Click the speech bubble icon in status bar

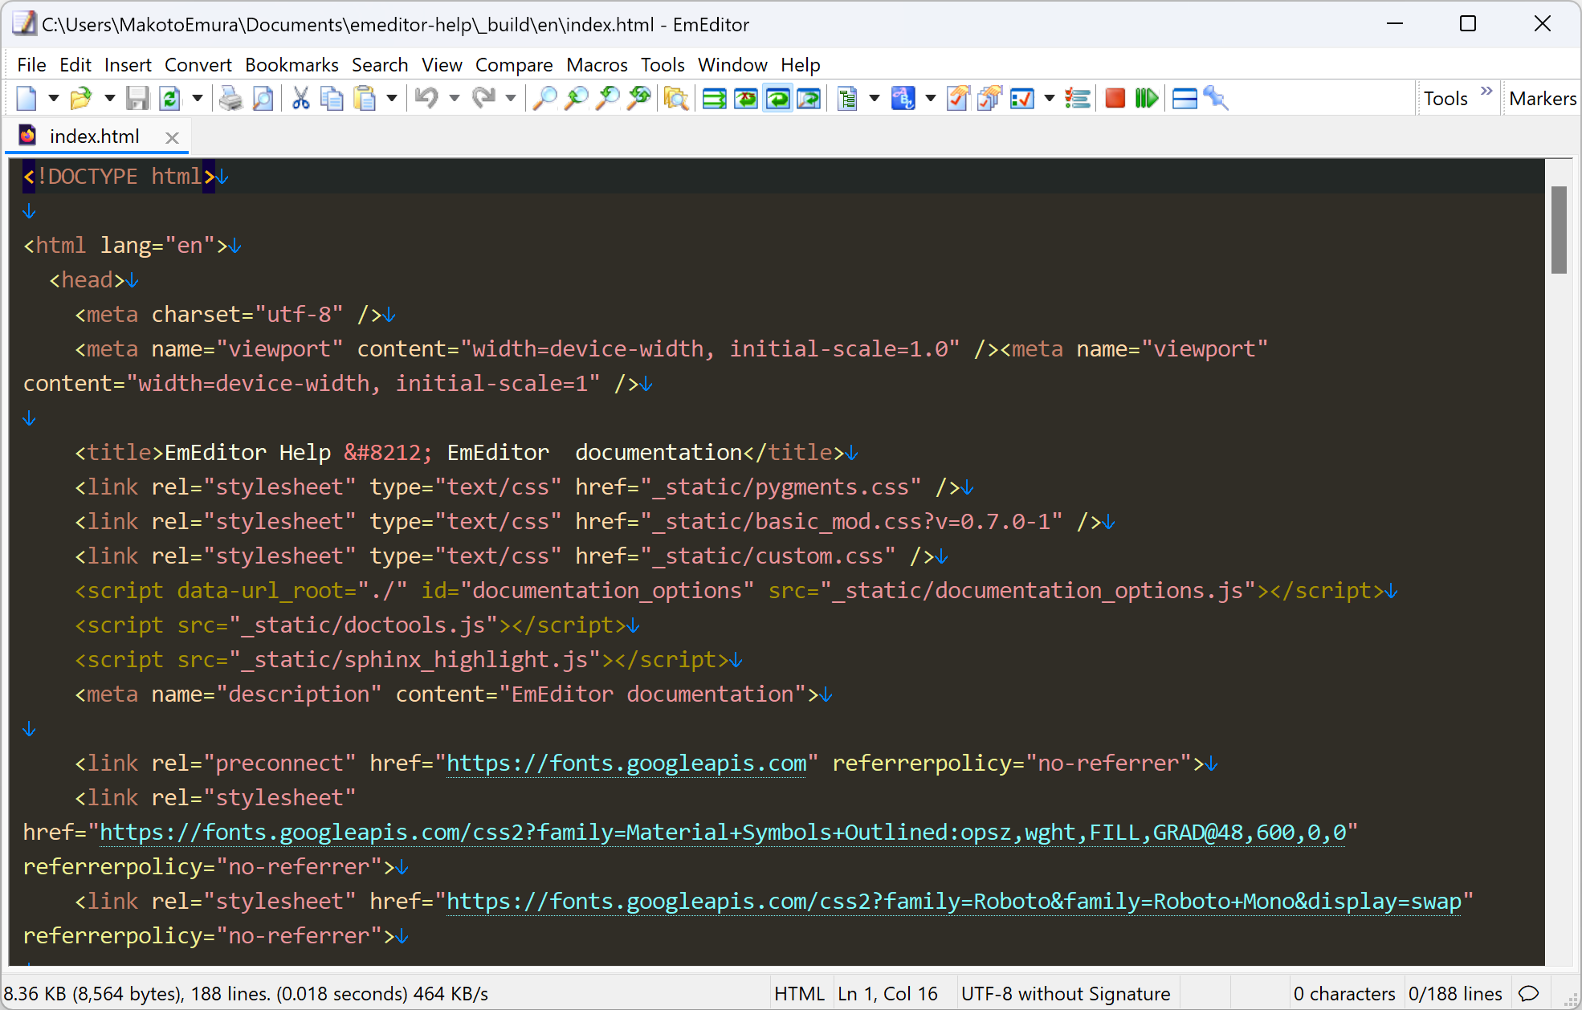pos(1529,994)
